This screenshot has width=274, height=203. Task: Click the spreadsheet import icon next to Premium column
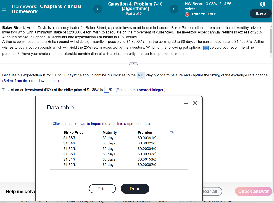[x=172, y=132]
